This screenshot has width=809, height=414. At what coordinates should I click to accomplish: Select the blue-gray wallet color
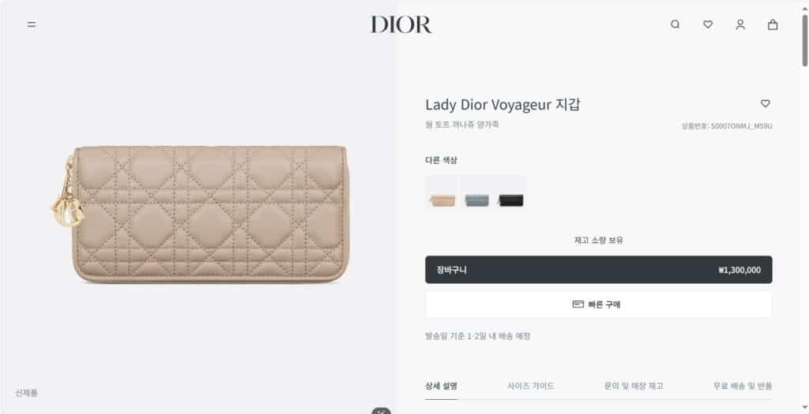coord(476,194)
